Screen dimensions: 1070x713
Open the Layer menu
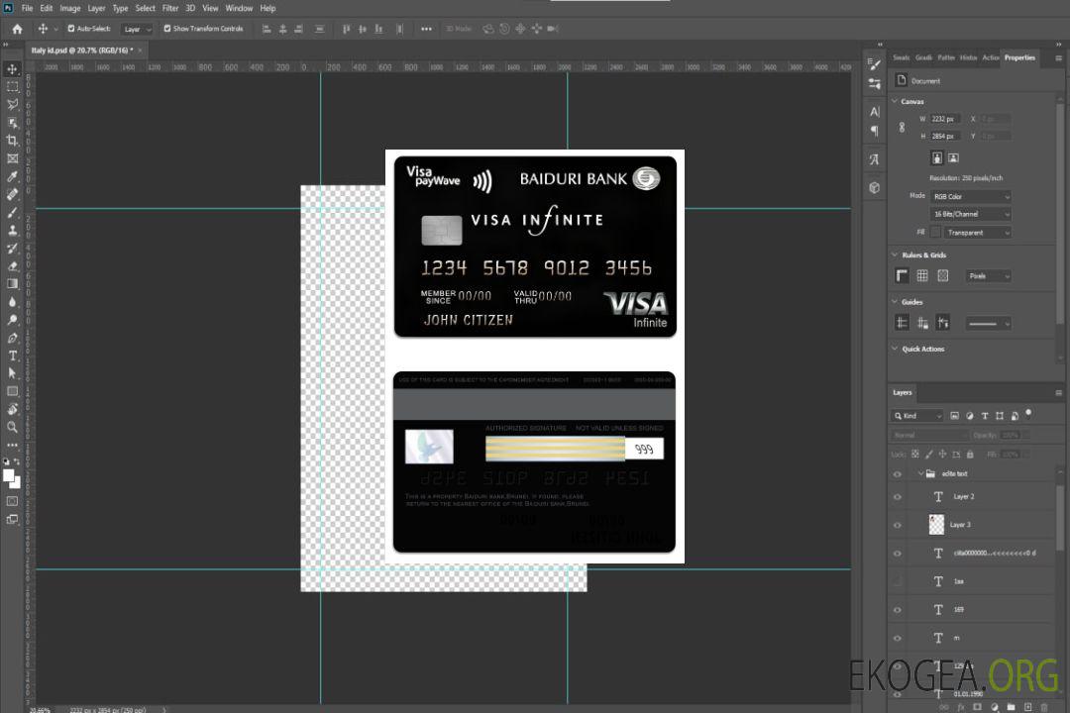pyautogui.click(x=96, y=8)
